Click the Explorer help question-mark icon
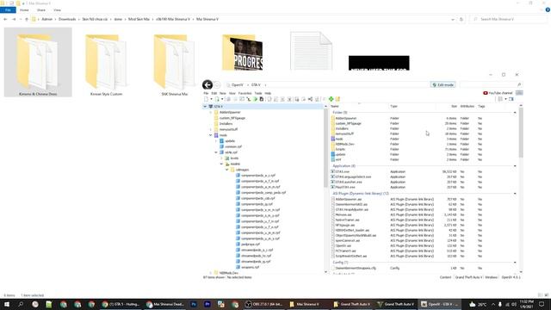This screenshot has width=551, height=310. pos(548,9)
